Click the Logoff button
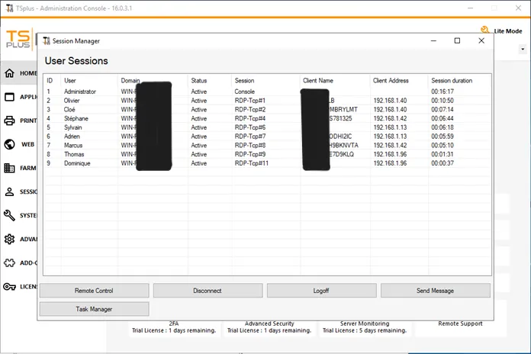 coord(321,291)
